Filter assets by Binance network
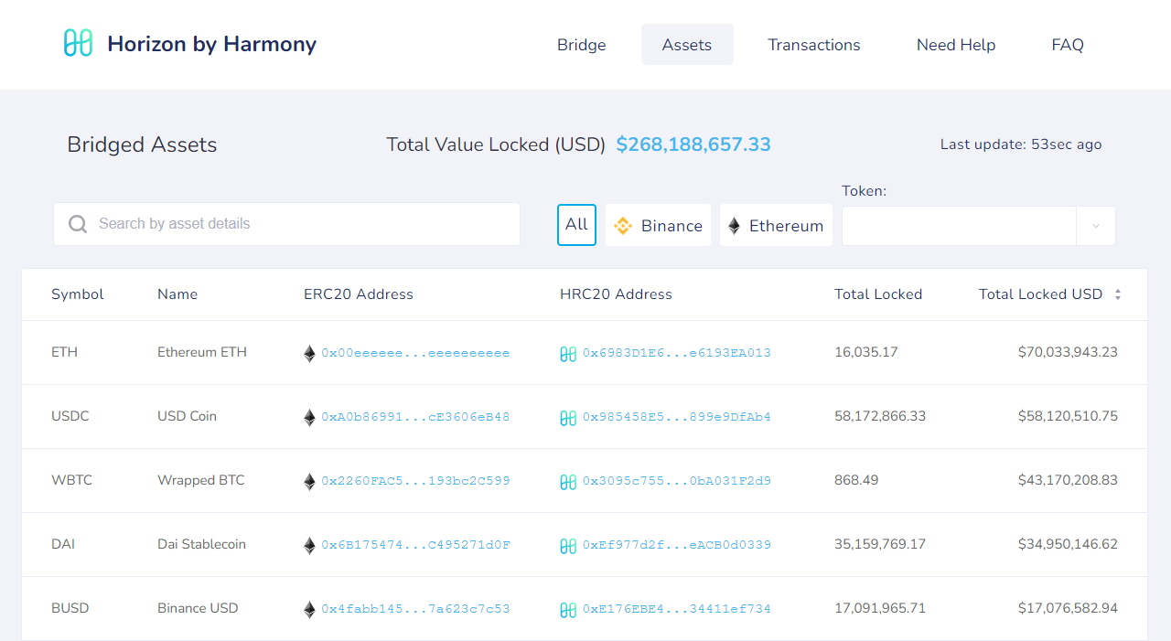The width and height of the screenshot is (1171, 641). (x=658, y=225)
